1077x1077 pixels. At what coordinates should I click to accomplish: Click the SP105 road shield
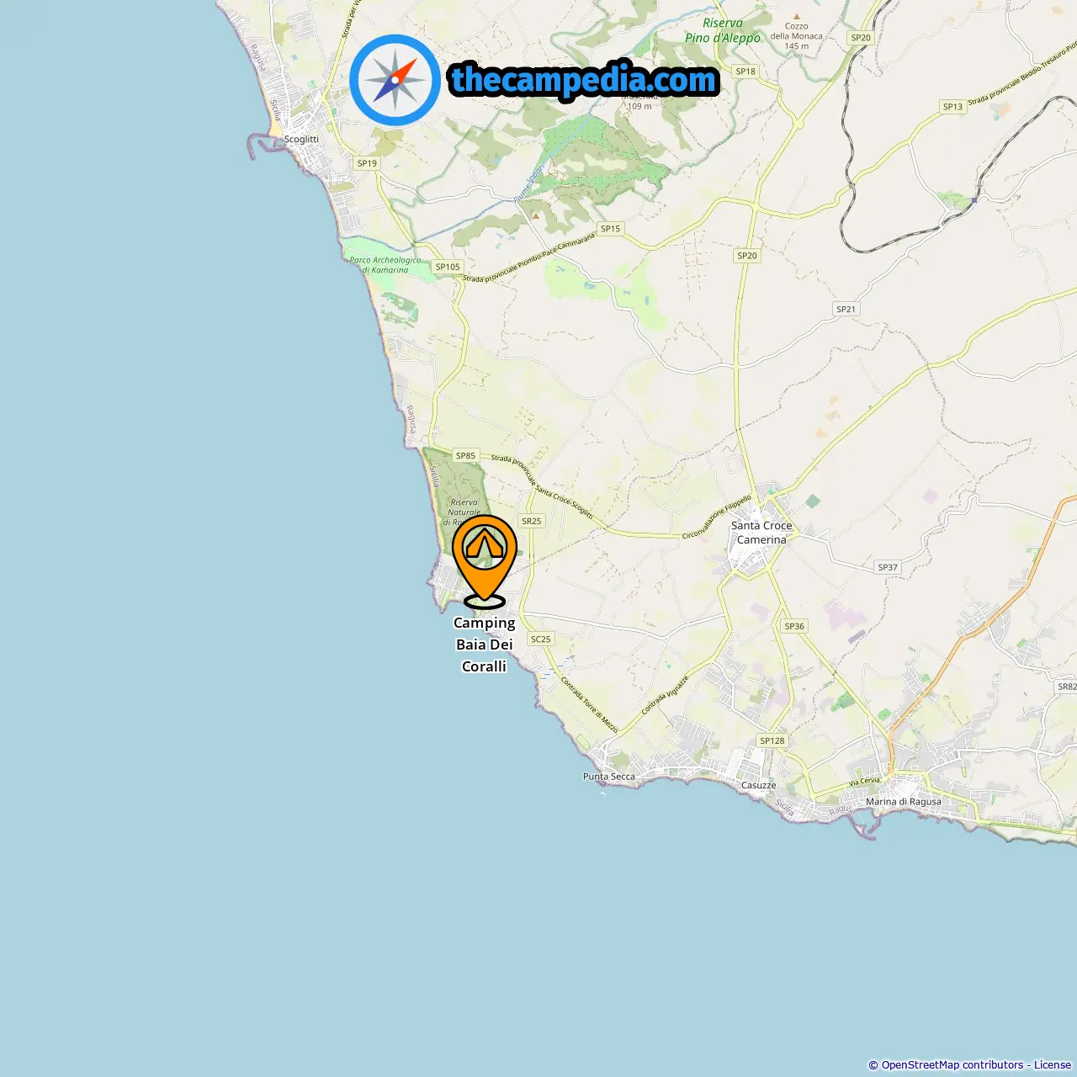pos(448,268)
